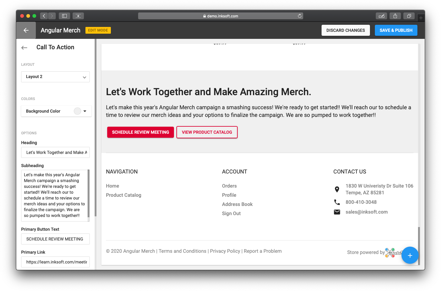Go back from Call To Action panel
The width and height of the screenshot is (441, 291).
click(x=24, y=47)
